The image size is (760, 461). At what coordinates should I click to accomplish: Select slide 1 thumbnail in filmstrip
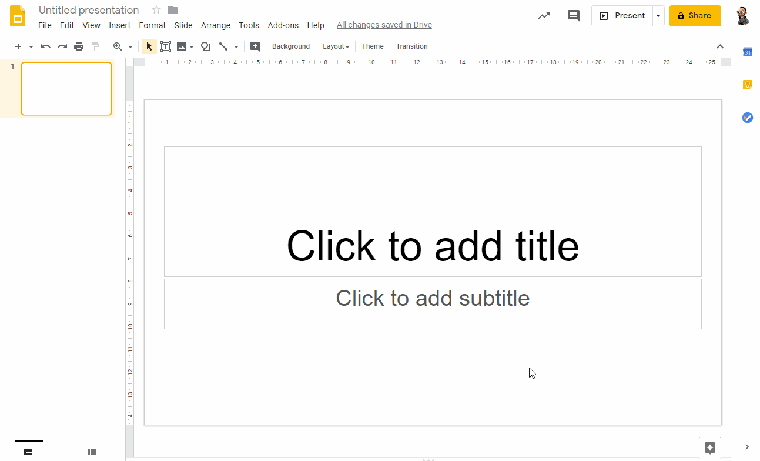pos(66,89)
